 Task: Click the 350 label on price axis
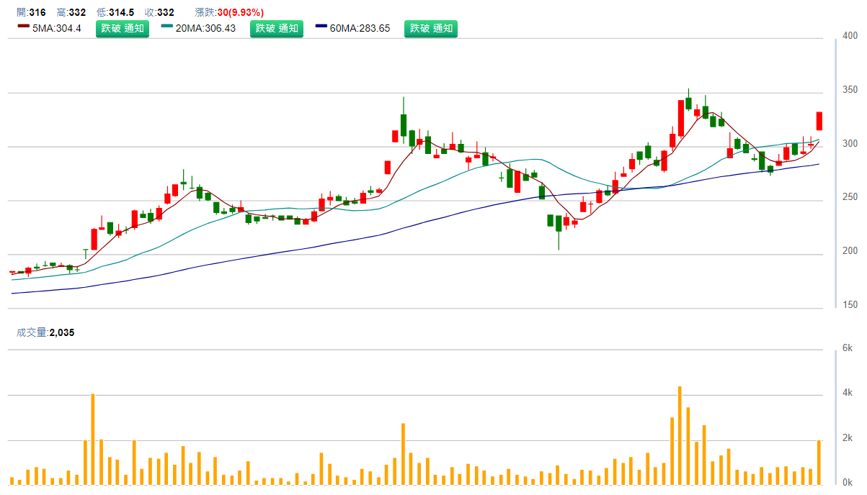click(850, 90)
